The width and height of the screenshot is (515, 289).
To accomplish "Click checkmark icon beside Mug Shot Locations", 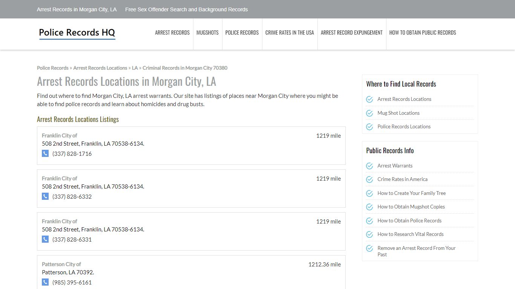I will (x=369, y=113).
